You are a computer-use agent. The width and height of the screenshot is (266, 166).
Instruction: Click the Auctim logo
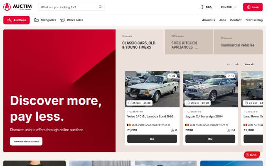[17, 7]
